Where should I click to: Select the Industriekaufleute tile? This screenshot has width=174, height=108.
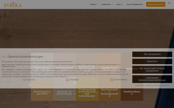coord(64,65)
